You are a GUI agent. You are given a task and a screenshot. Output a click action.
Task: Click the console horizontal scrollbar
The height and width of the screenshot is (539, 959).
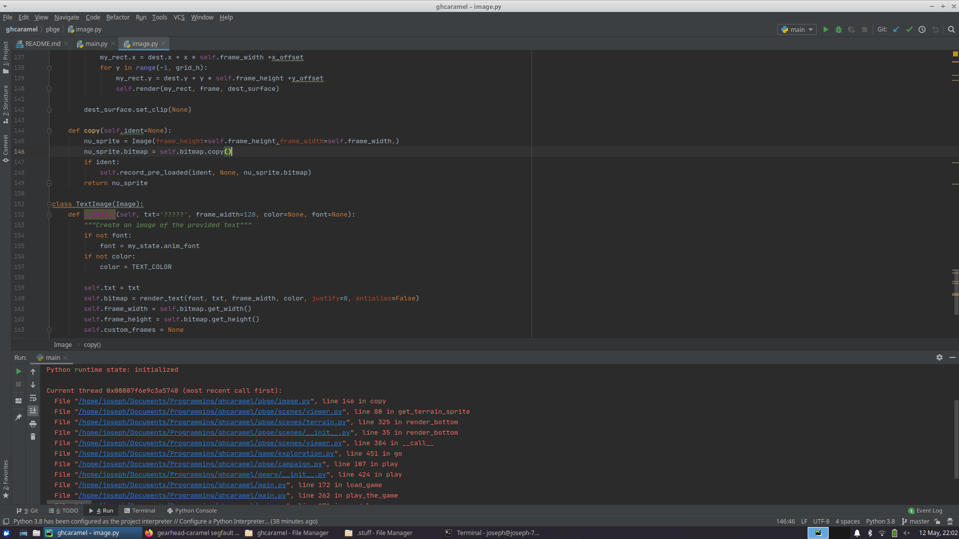tap(70, 503)
